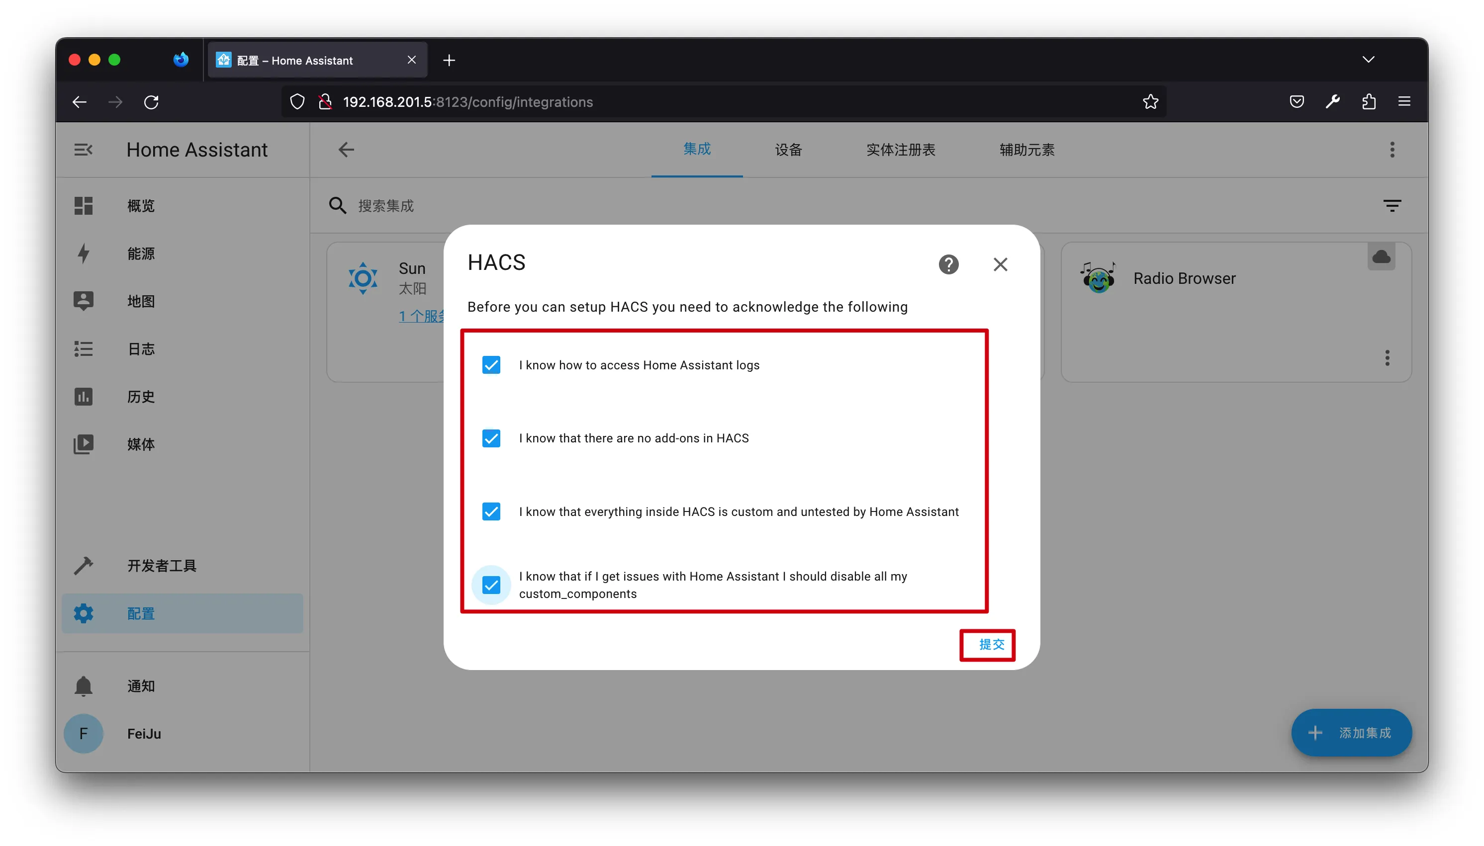This screenshot has width=1484, height=846.
Task: Open three-dot menu on Radio Browser card
Action: [x=1387, y=358]
